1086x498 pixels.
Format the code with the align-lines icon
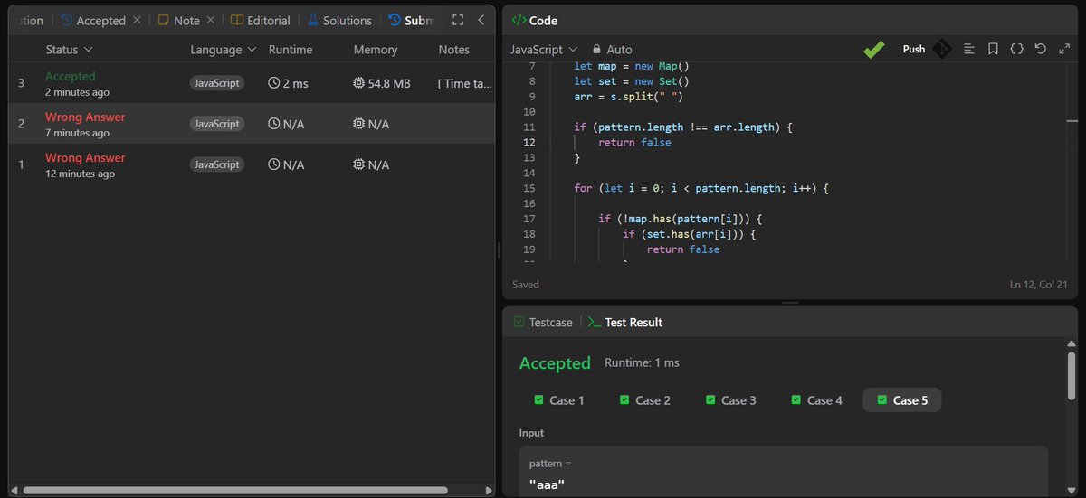coord(969,50)
